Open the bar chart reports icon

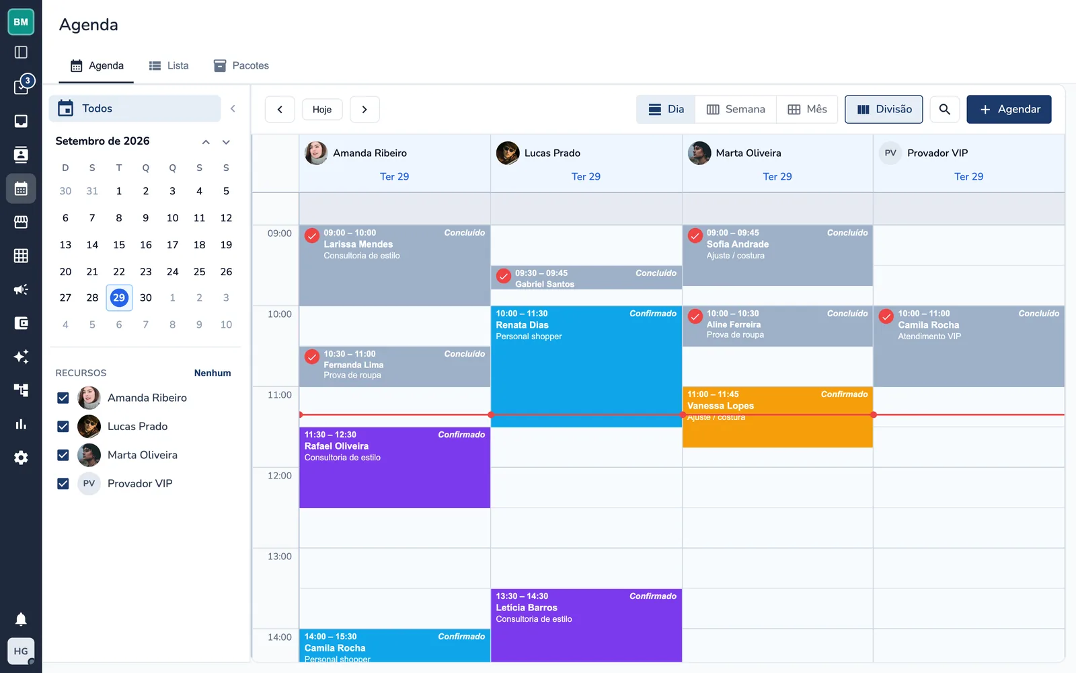21,424
